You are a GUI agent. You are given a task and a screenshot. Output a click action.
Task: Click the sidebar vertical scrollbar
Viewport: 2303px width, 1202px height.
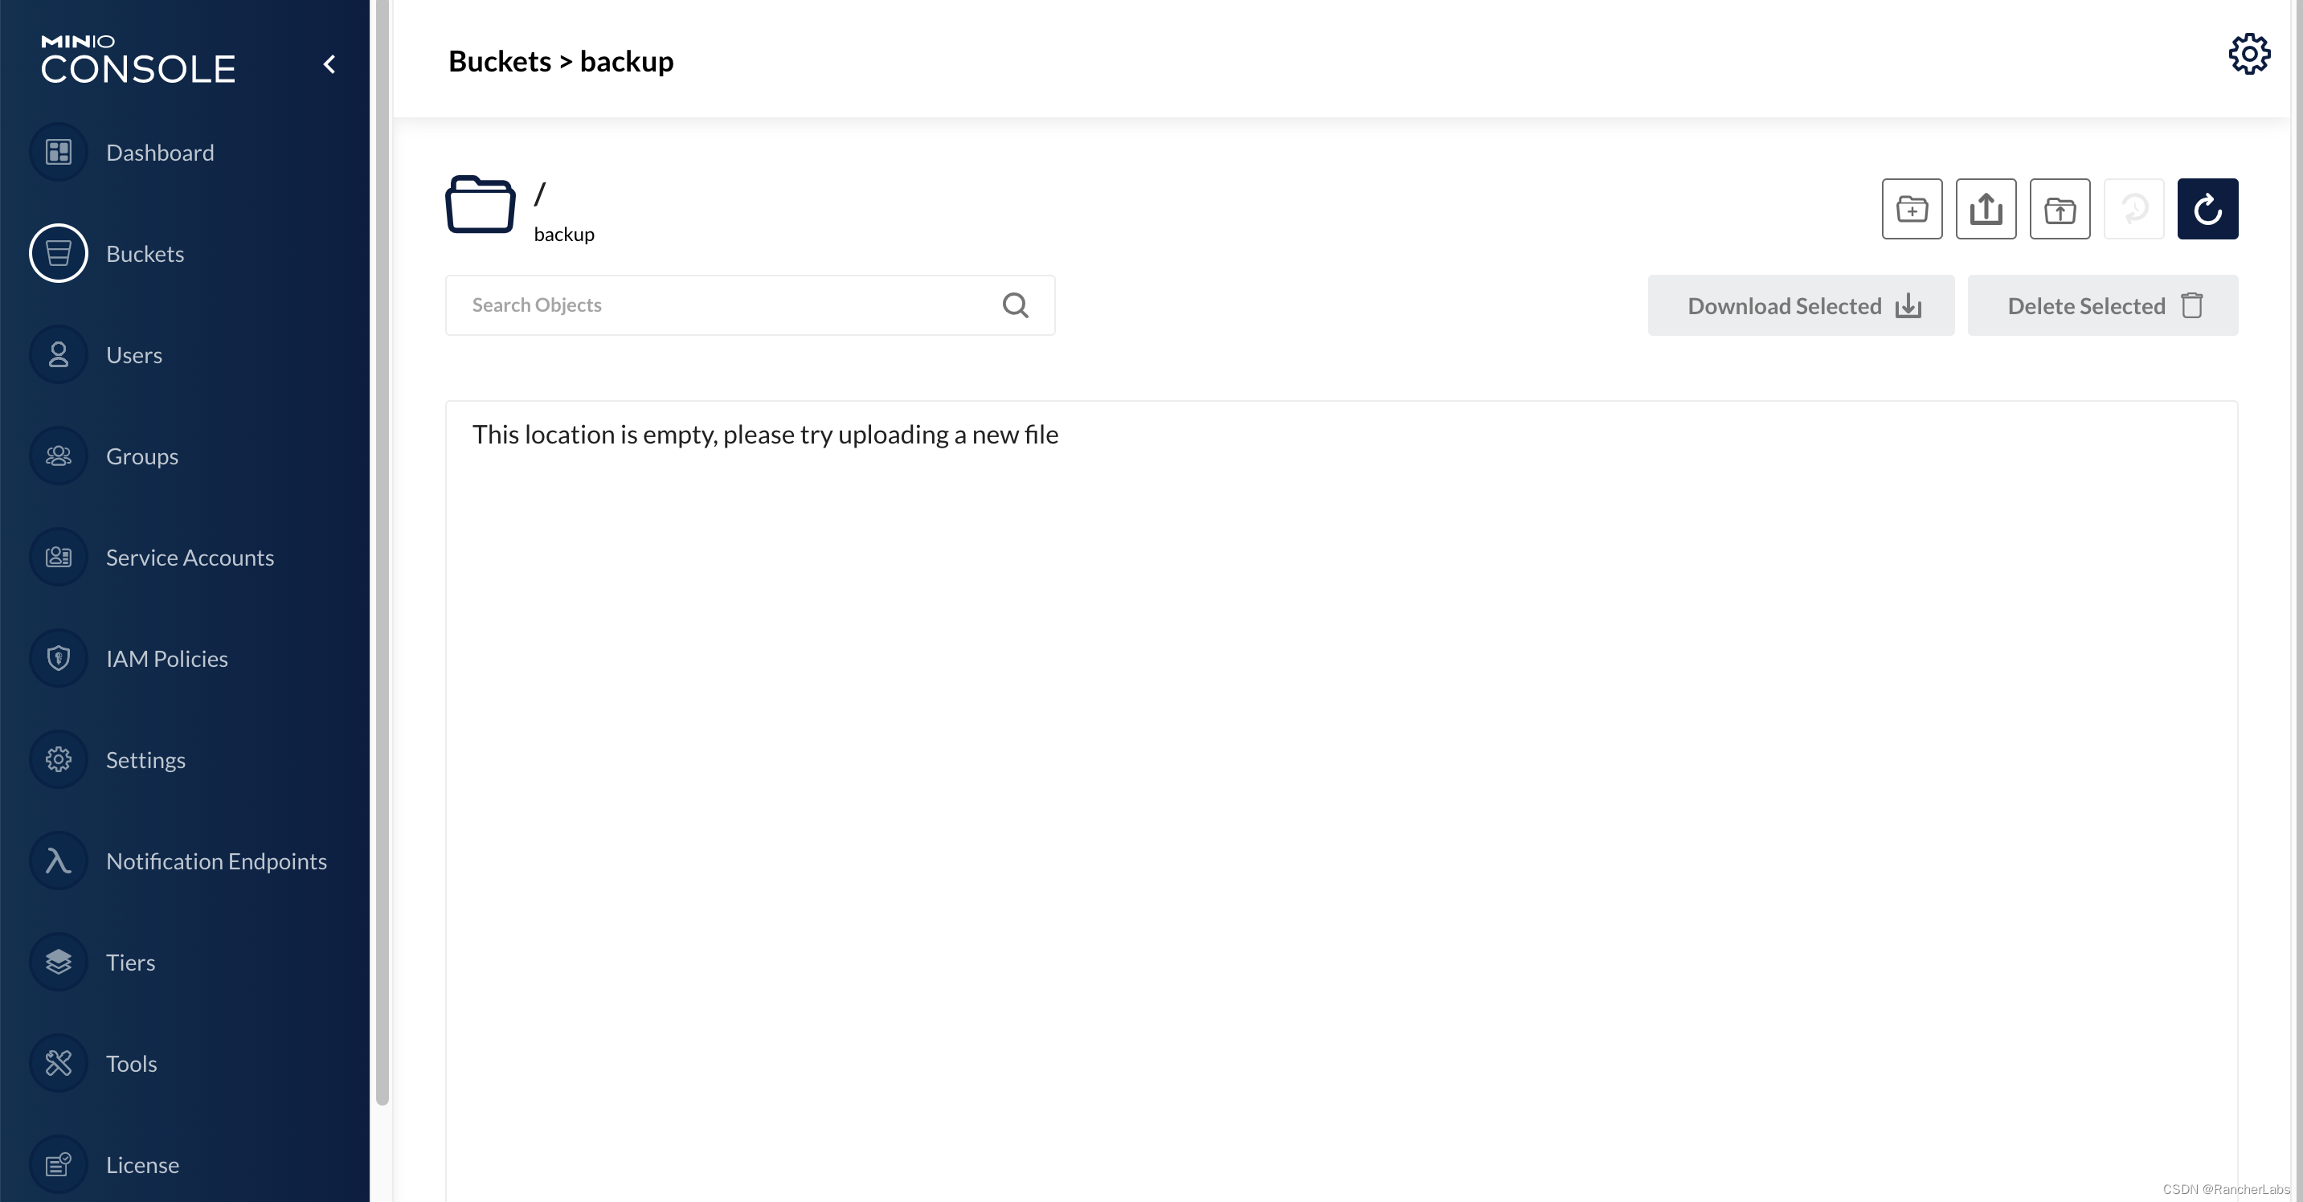[382, 554]
